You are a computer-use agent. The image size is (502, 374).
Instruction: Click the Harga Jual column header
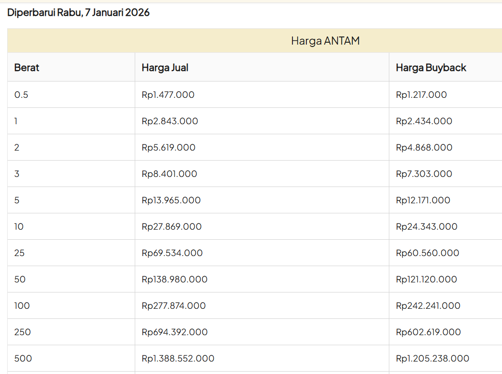[165, 68]
